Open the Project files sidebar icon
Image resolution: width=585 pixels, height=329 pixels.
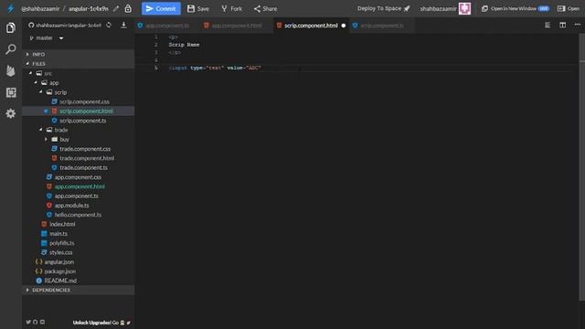11,27
